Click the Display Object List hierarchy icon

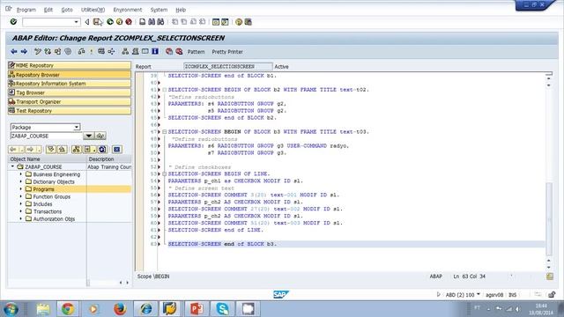(x=125, y=52)
